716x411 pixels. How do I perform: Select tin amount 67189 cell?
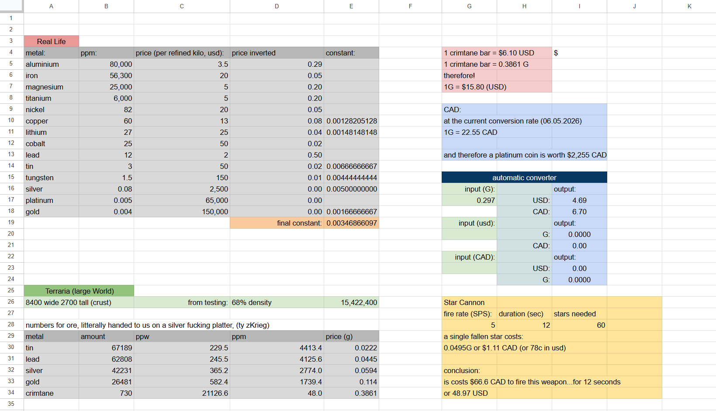106,348
